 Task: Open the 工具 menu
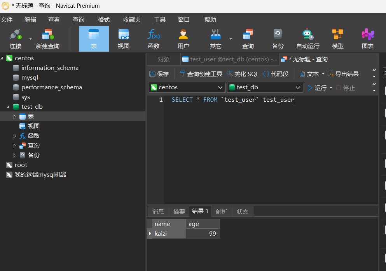[160, 20]
